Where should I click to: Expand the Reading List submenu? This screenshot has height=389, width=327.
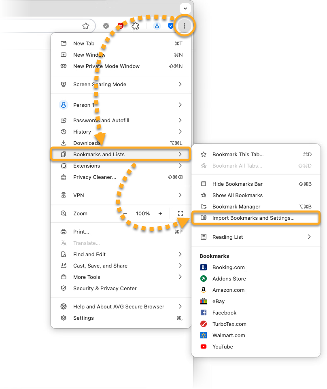(309, 237)
